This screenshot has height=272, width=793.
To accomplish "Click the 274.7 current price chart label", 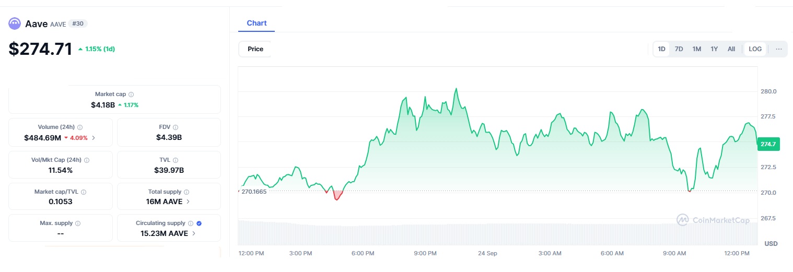I will pyautogui.click(x=768, y=144).
